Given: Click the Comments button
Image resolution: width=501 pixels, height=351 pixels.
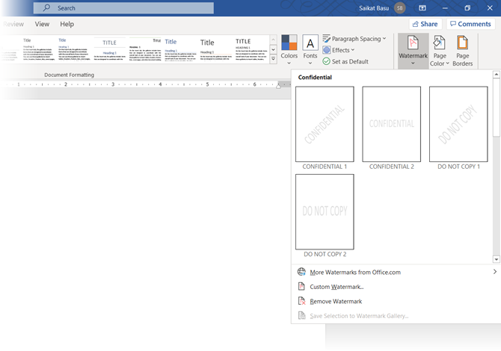Looking at the screenshot, I should tap(470, 24).
